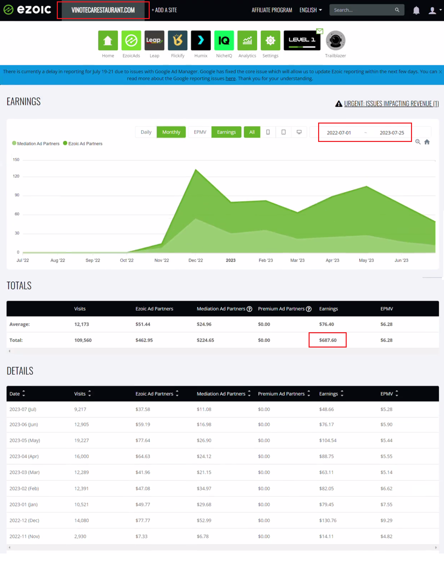
Task: Click the warning triangle icon near Urgent
Action: pyautogui.click(x=339, y=104)
